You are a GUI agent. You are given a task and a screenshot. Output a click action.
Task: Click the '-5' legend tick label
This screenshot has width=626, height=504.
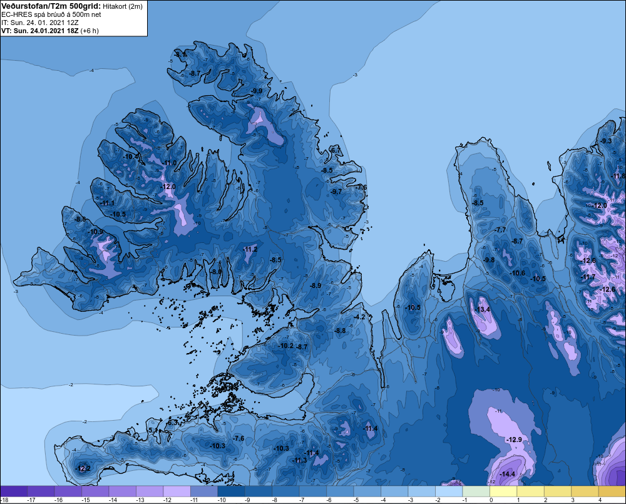[x=357, y=500]
